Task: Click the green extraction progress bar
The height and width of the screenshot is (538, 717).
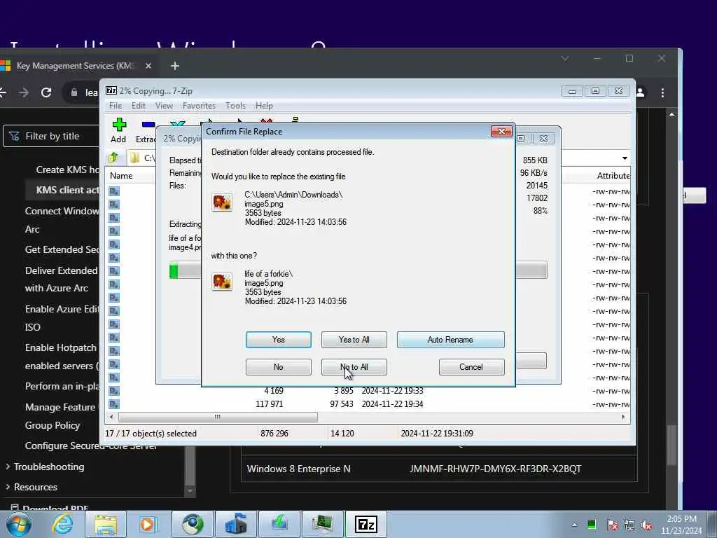Action: coord(174,270)
